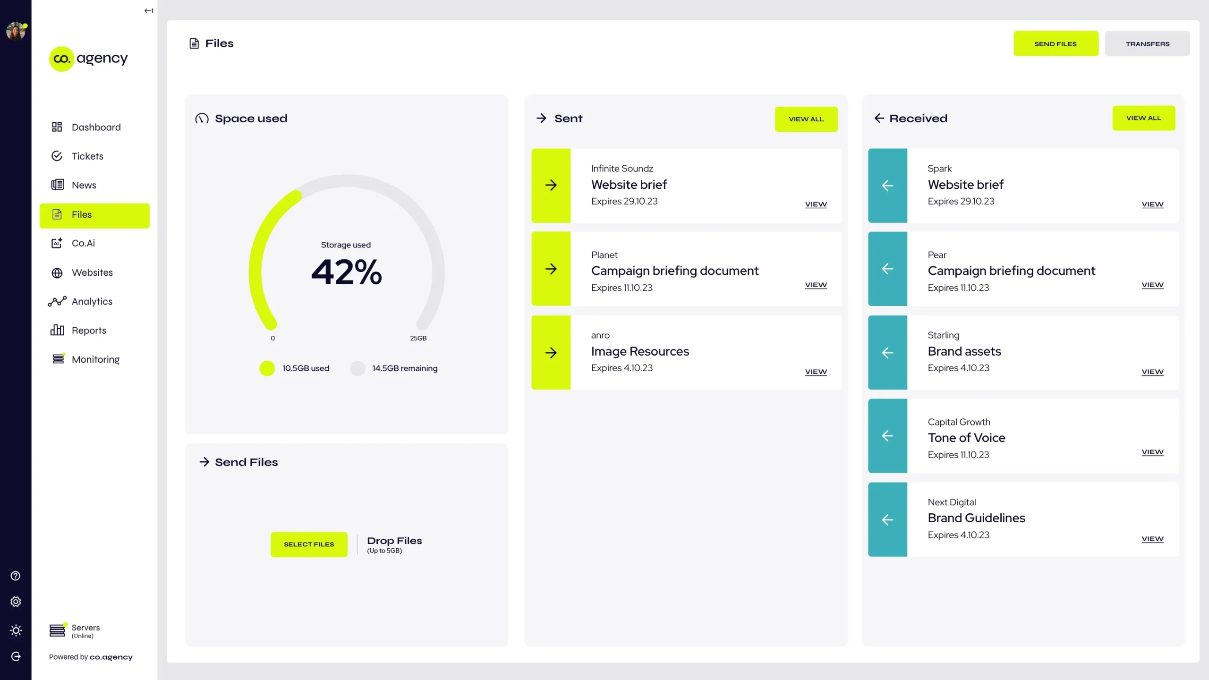Expand all Sent files with View All
Viewport: 1209px width, 680px height.
pyautogui.click(x=806, y=119)
